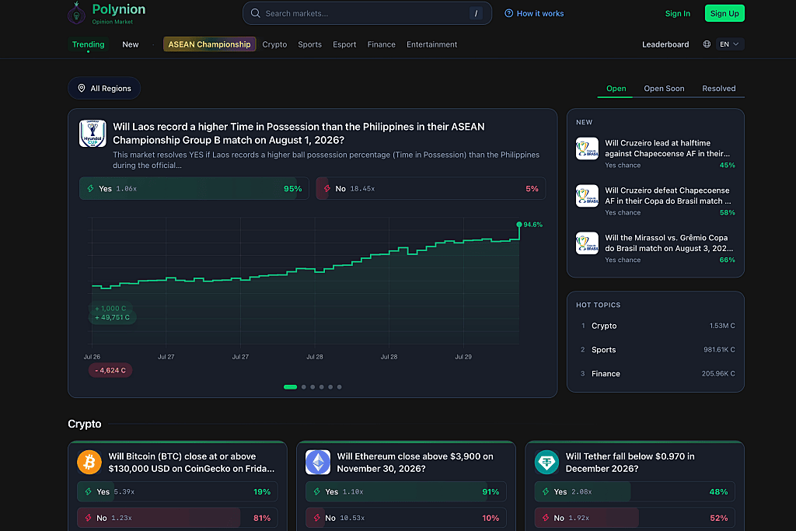Open the All Regions filter

click(104, 89)
